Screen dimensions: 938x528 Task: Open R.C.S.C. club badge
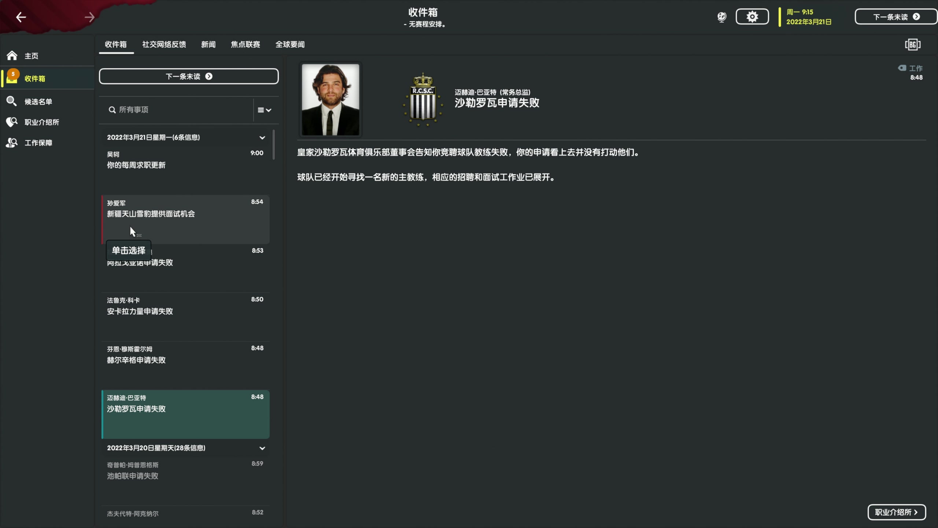[423, 99]
